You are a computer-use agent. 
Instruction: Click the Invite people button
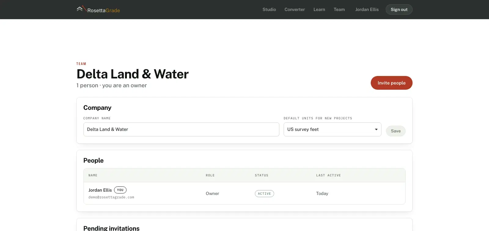pyautogui.click(x=392, y=83)
